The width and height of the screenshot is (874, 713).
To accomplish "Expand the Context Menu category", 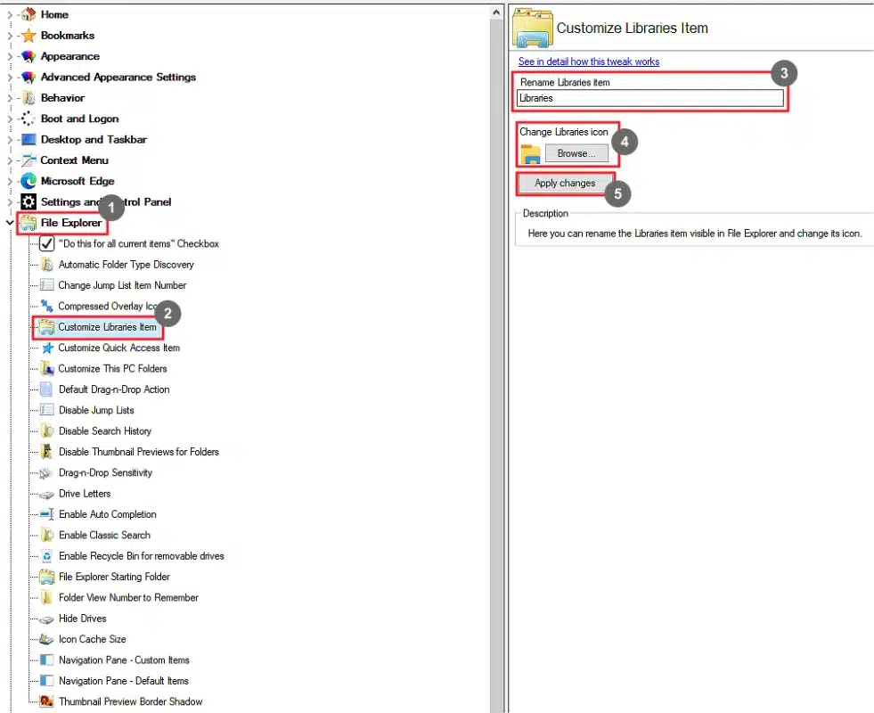I will click(x=10, y=160).
